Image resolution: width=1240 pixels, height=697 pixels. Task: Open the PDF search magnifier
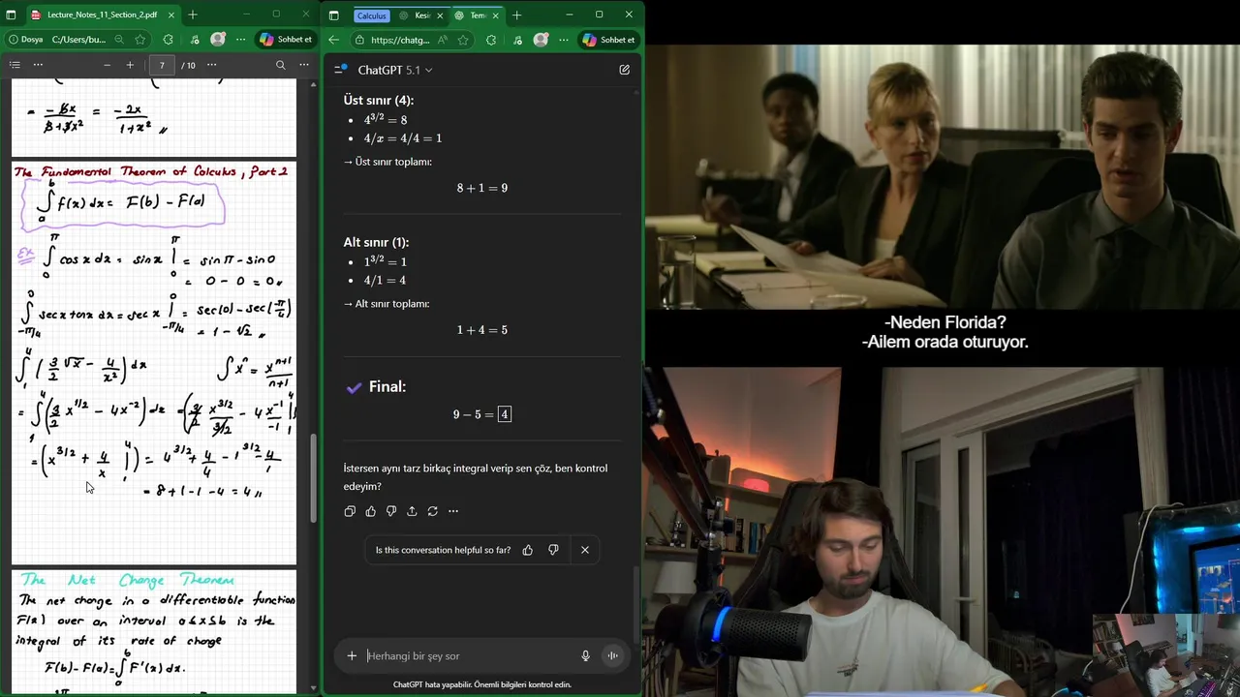[x=280, y=65]
